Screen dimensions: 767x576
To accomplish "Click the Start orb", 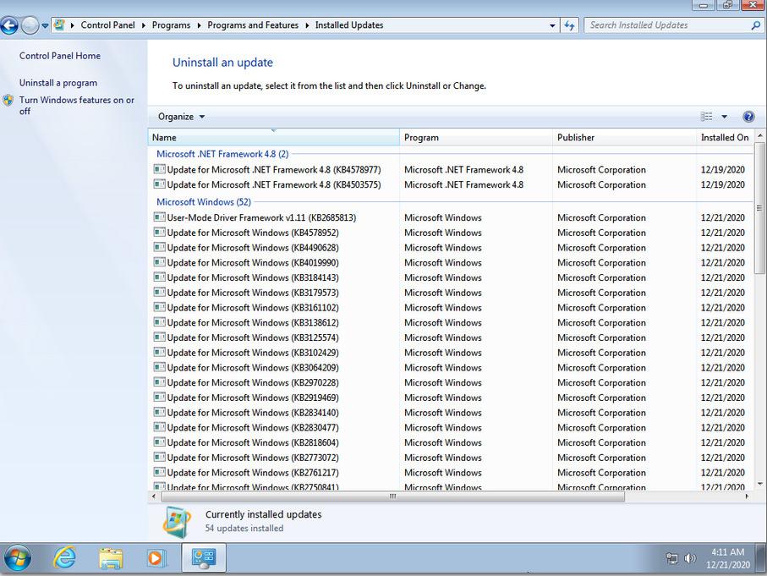I will point(19,558).
